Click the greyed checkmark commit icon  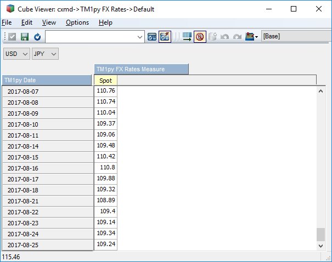tap(12, 37)
